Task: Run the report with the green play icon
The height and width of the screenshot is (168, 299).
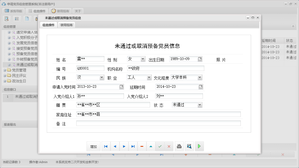Action: (199, 146)
